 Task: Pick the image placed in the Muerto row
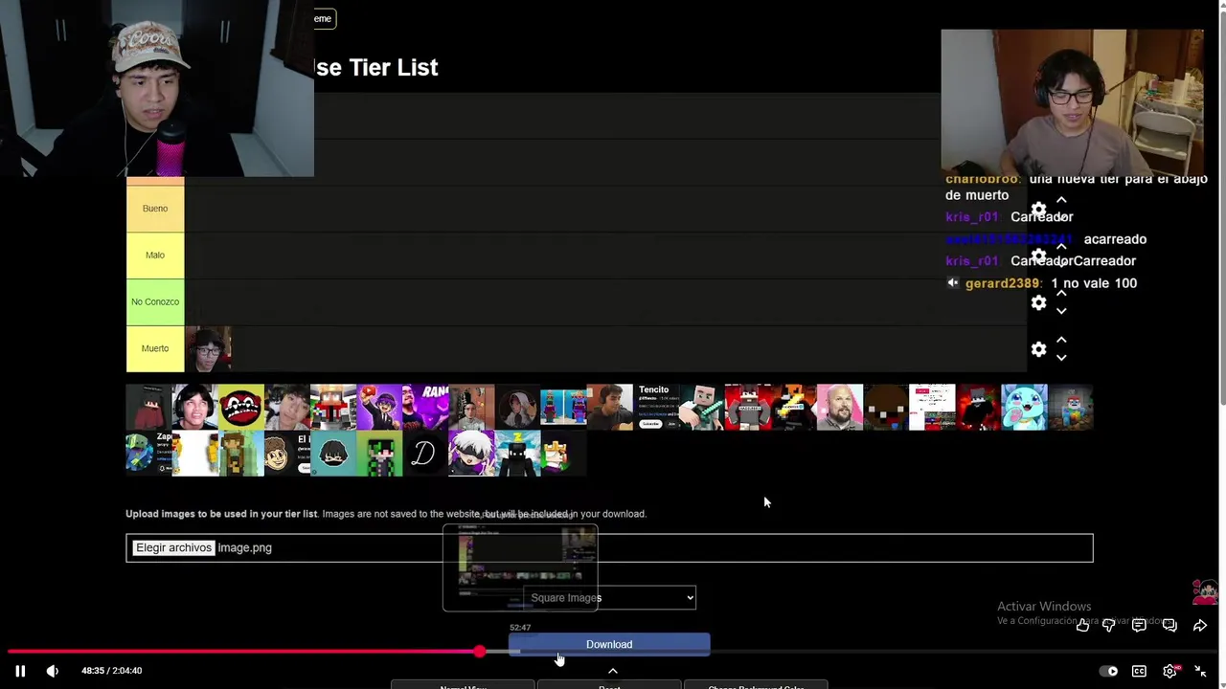[x=208, y=349]
